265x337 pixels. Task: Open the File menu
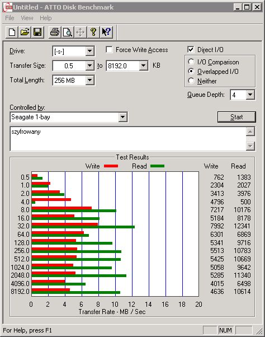[x=10, y=18]
